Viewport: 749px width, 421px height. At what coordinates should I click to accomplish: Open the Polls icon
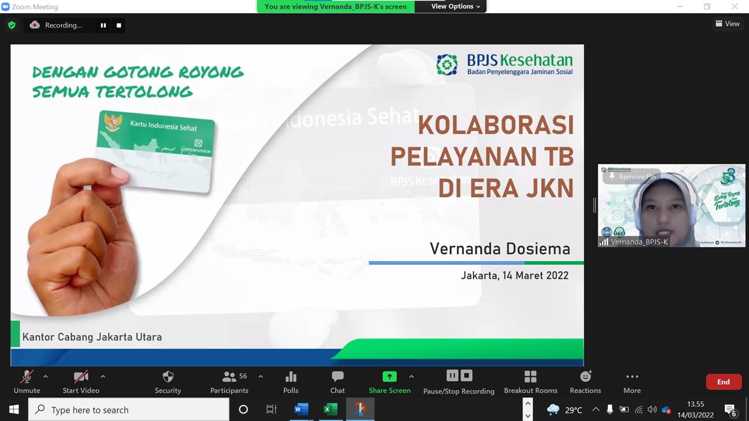(291, 377)
